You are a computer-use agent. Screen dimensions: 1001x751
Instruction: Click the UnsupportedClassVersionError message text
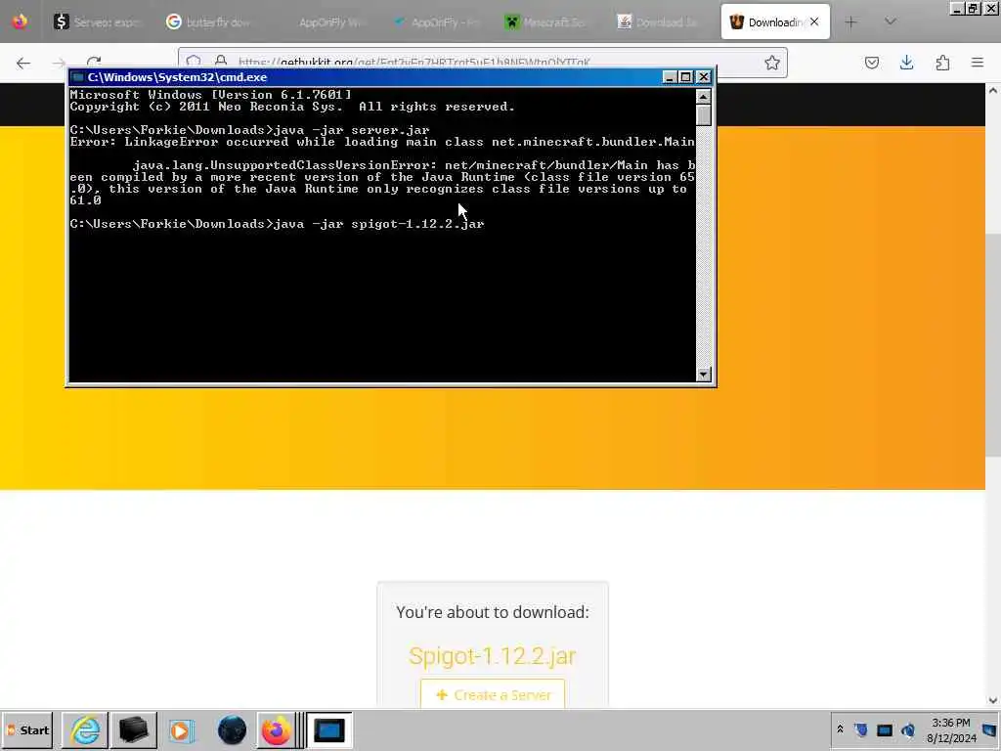(x=382, y=183)
